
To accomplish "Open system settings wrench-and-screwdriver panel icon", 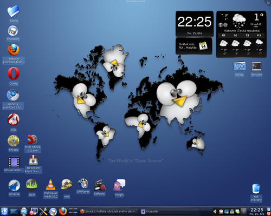I will (x=43, y=211).
